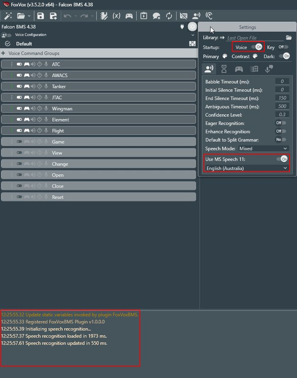Toggle the ATC group enable switch
This screenshot has width=297, height=378.
[19, 64]
